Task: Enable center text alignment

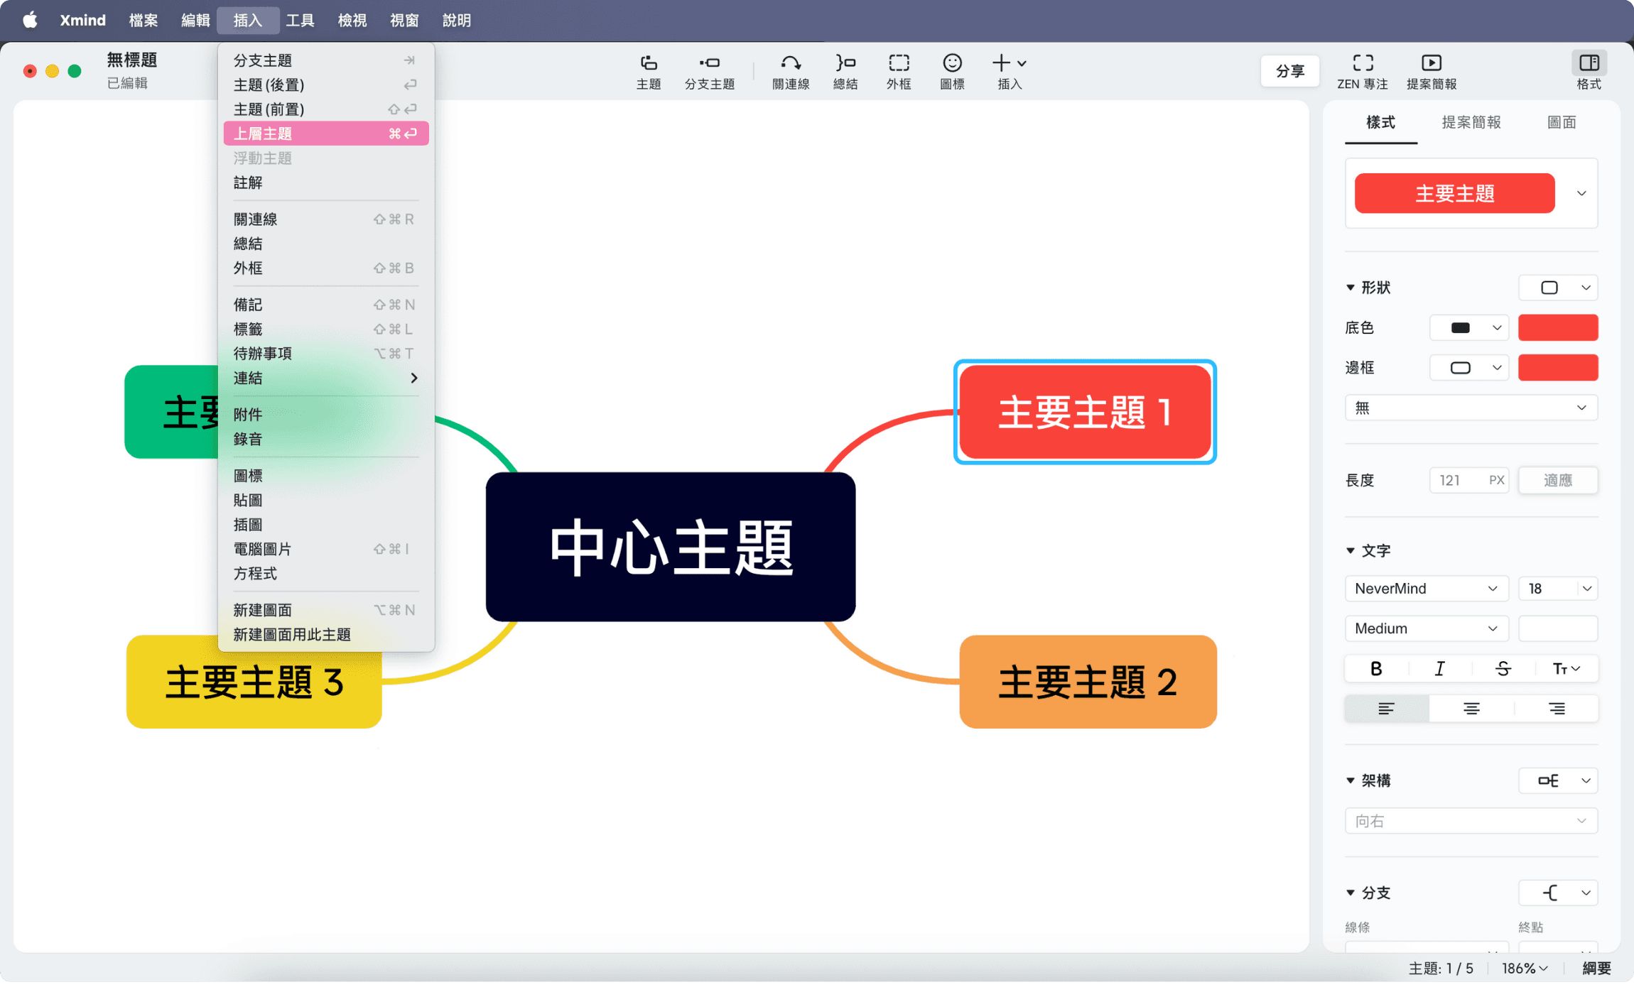Action: click(1471, 708)
